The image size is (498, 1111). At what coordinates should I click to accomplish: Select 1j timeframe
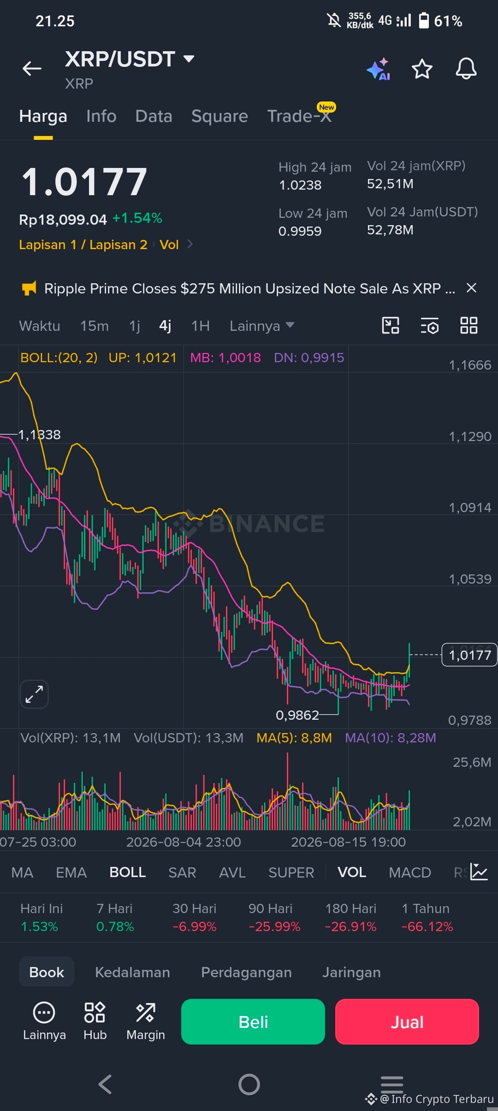(x=135, y=326)
